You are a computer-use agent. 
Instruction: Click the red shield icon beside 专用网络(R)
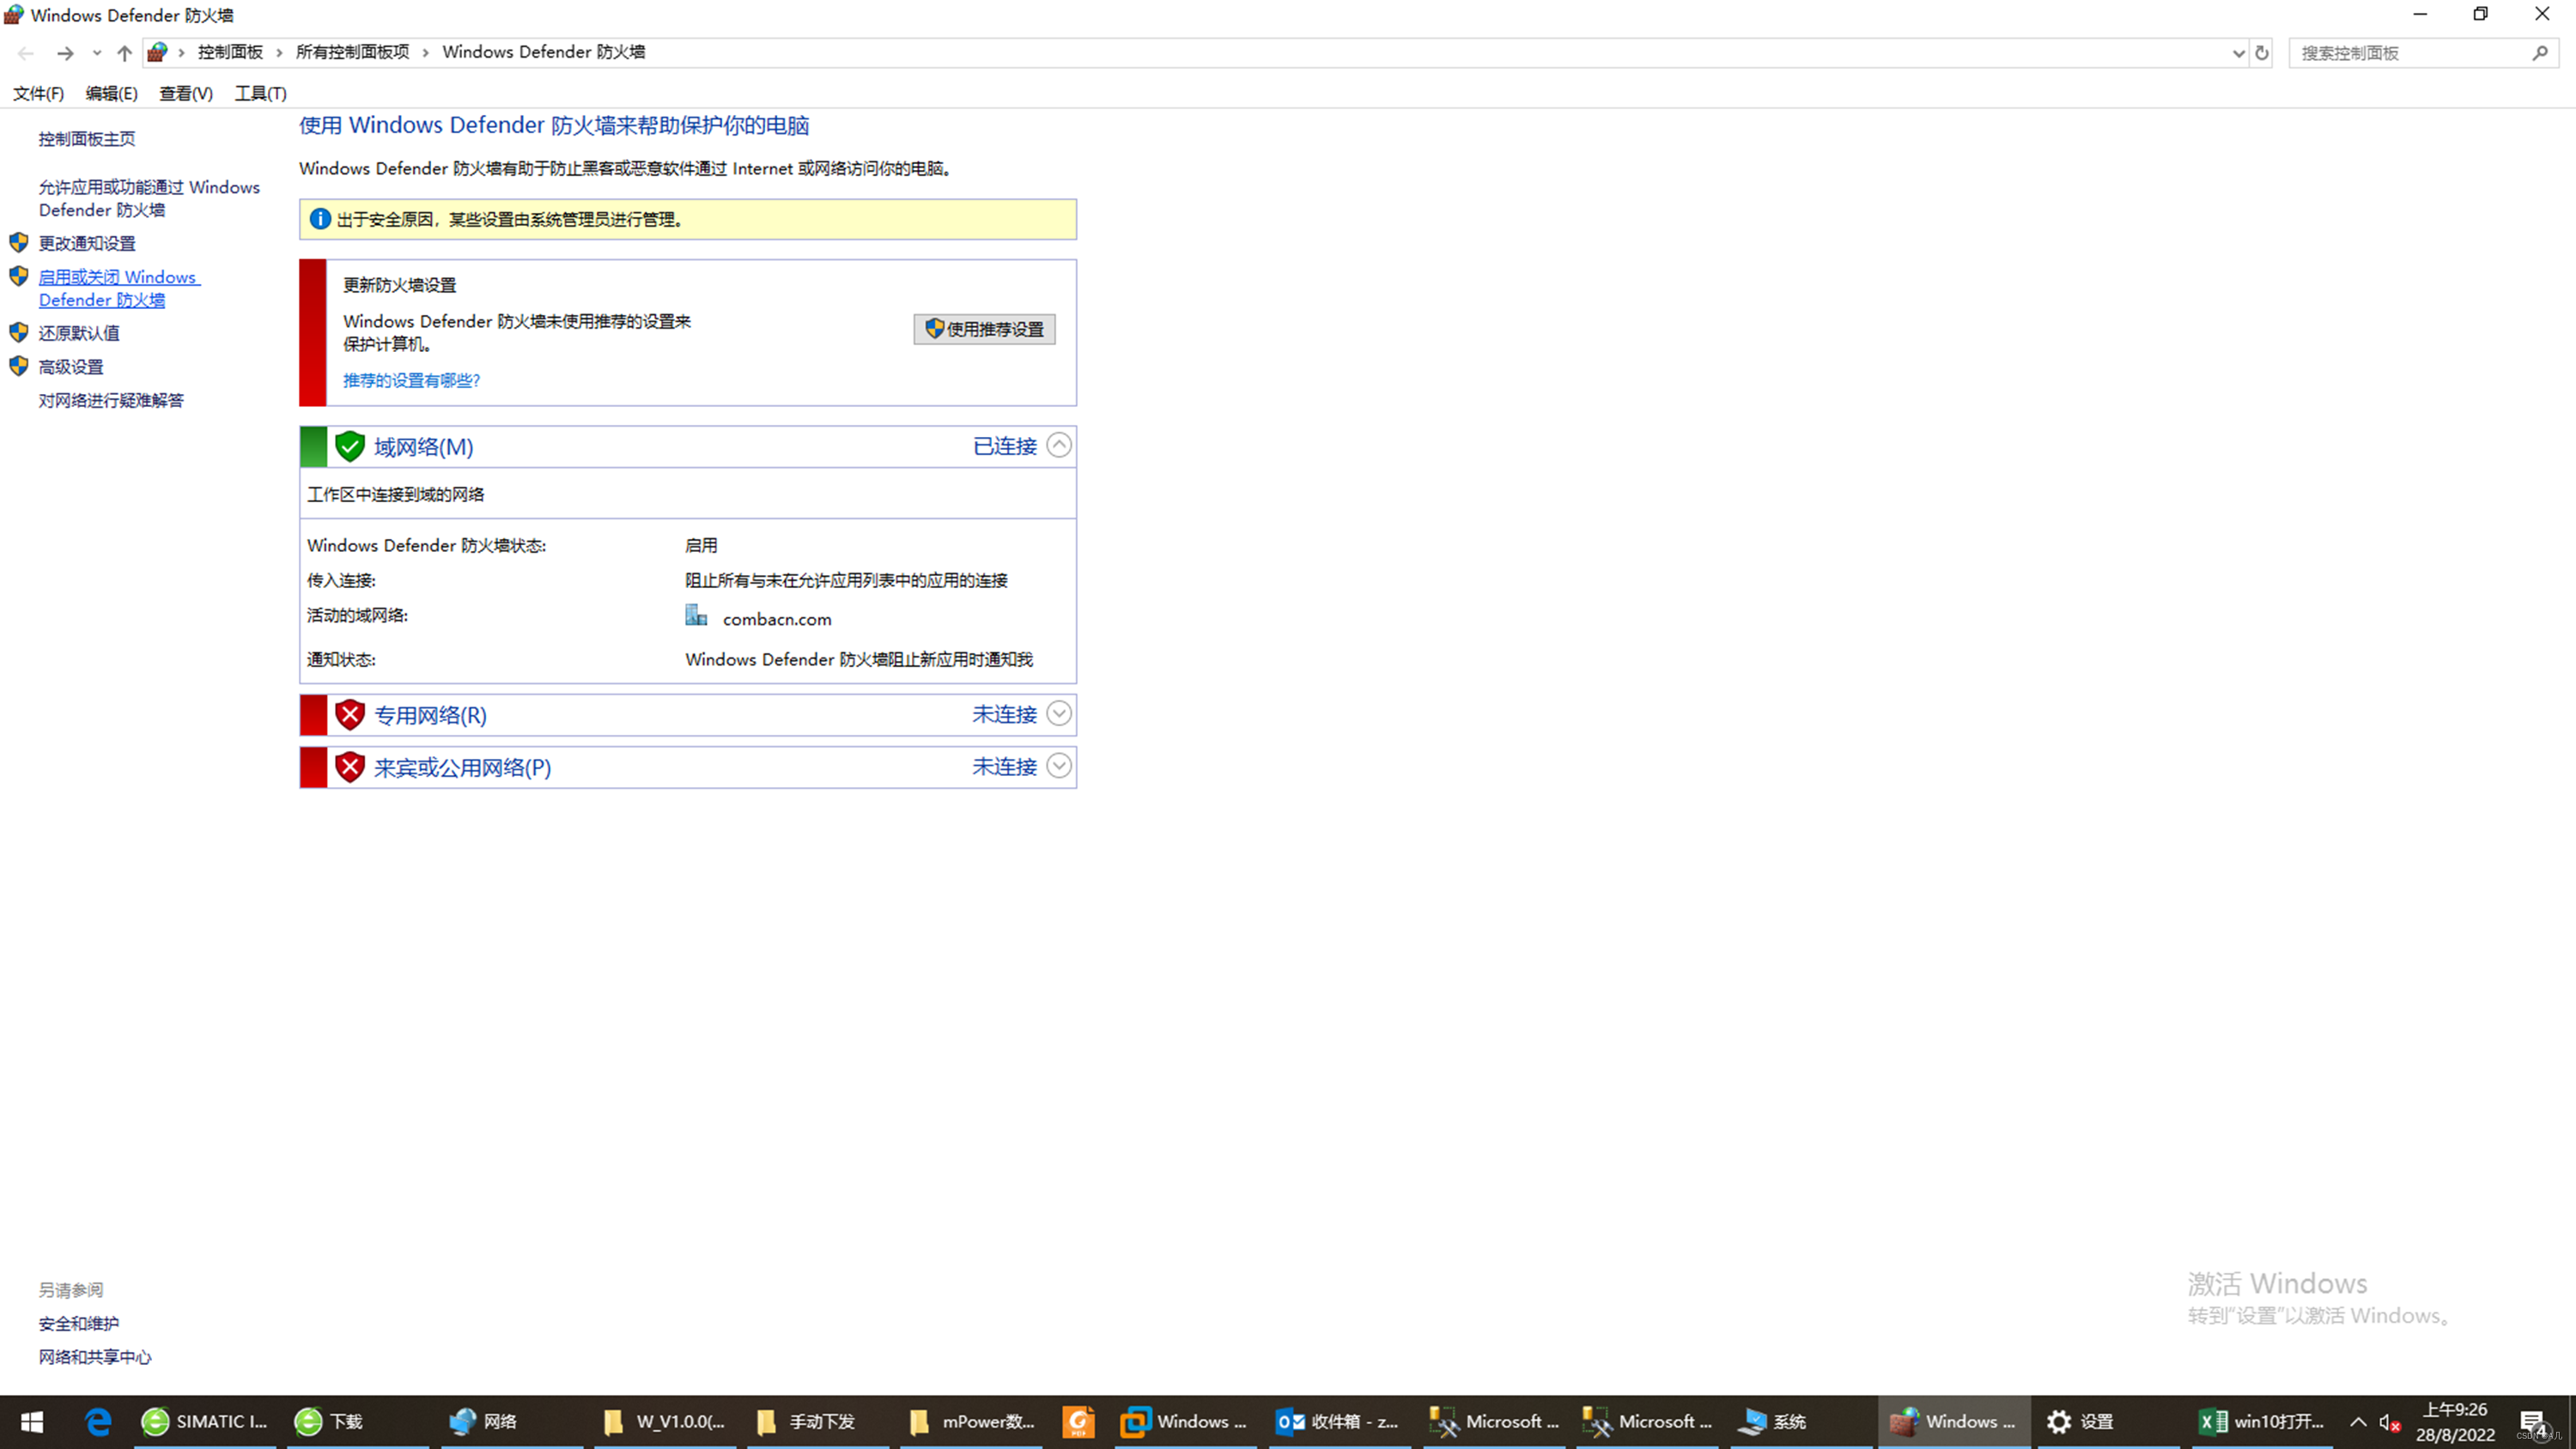(350, 715)
